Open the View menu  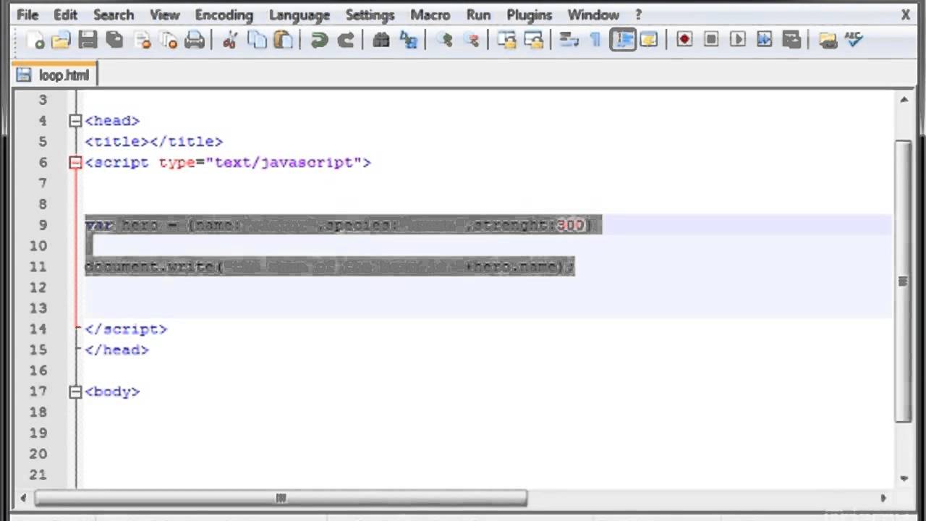165,14
